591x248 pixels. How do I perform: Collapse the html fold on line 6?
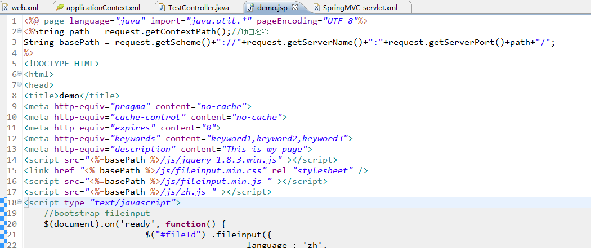(20, 73)
